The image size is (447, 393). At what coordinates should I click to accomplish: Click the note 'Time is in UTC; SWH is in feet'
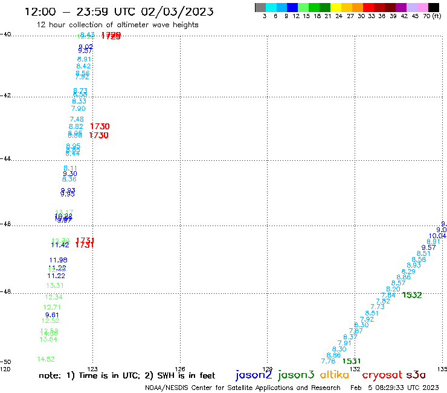[127, 375]
